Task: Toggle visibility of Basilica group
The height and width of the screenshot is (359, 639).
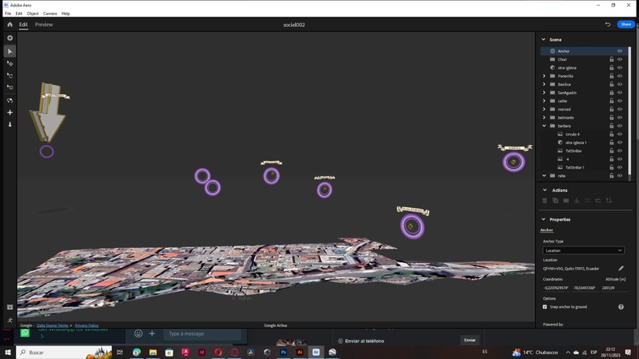Action: (x=619, y=84)
